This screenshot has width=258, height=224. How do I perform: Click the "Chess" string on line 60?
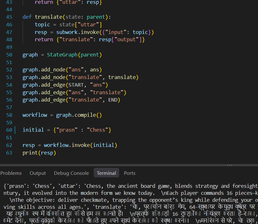click(98, 130)
